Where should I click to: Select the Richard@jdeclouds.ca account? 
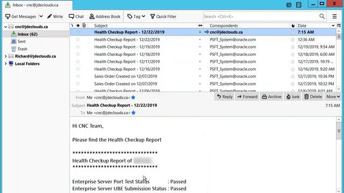tap(35, 56)
